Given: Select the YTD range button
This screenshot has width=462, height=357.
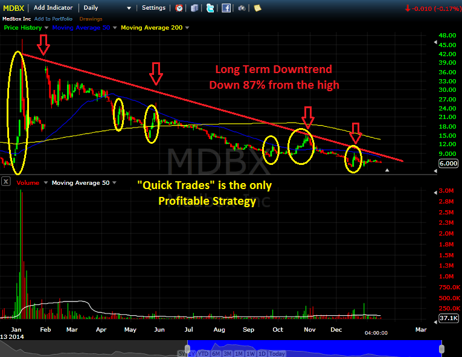Looking at the screenshot, I should click(x=203, y=353).
